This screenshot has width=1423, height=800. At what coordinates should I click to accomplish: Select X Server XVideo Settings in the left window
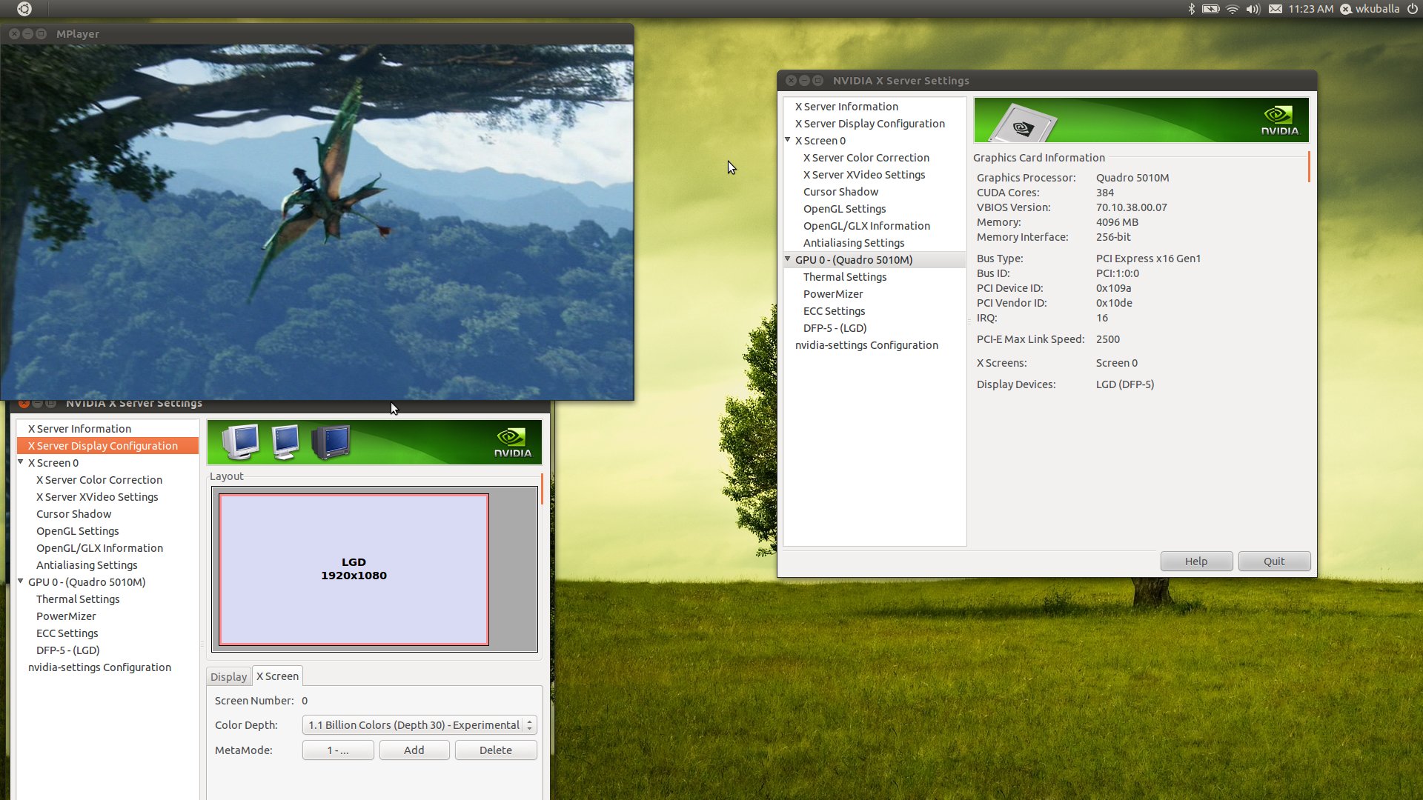coord(97,497)
